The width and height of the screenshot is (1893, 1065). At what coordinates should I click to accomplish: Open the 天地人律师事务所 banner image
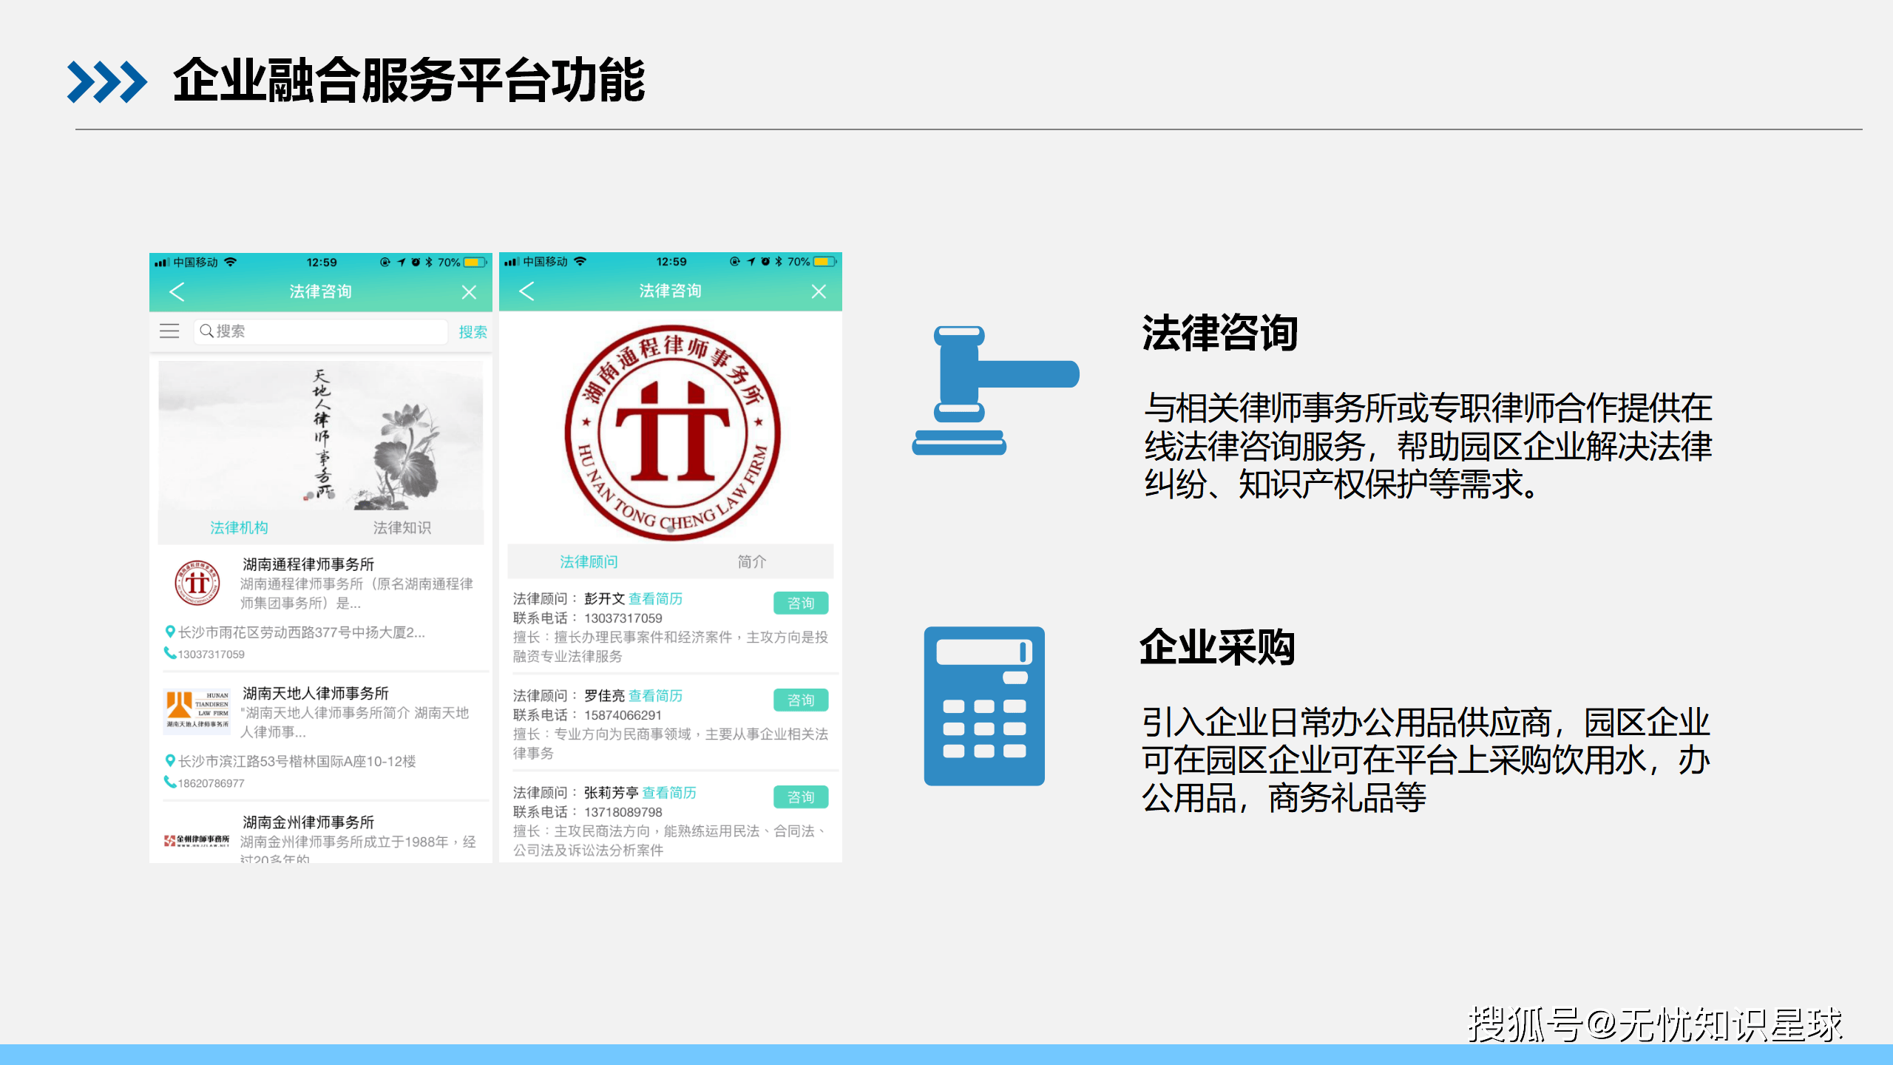click(x=321, y=436)
